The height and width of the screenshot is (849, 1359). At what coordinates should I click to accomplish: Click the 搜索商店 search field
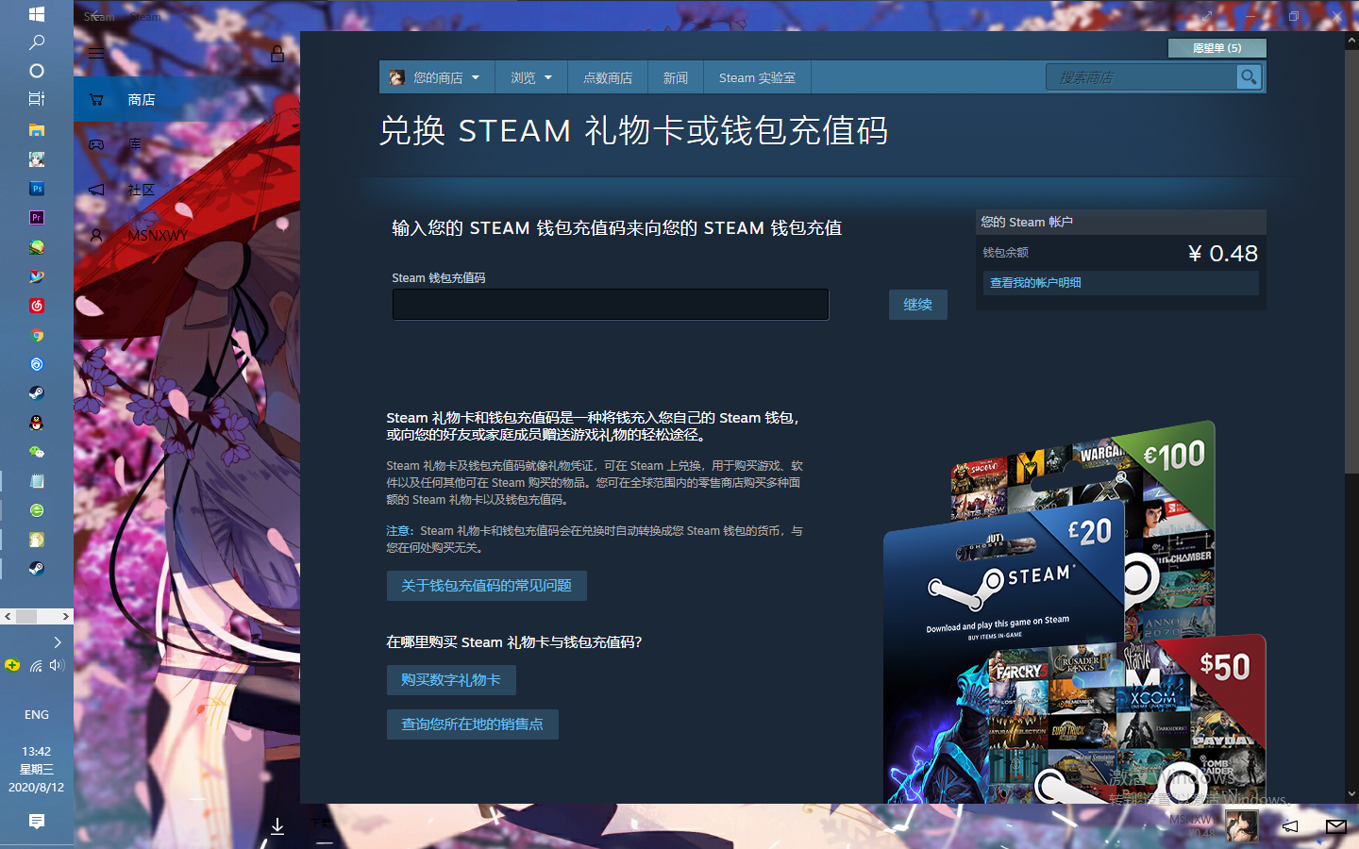pyautogui.click(x=1141, y=77)
